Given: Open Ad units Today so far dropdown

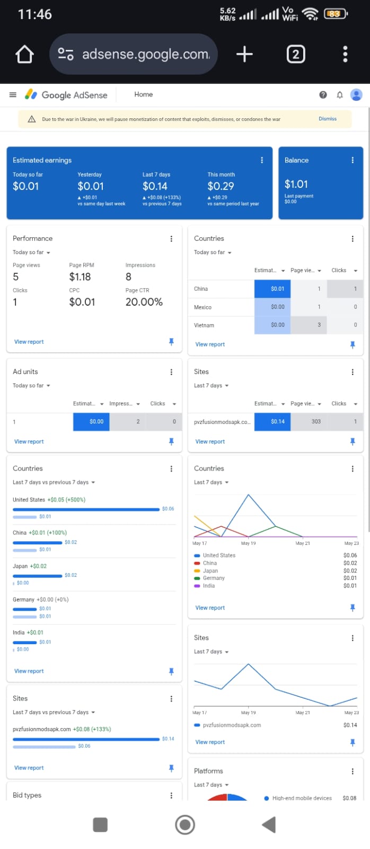Looking at the screenshot, I should [32, 386].
